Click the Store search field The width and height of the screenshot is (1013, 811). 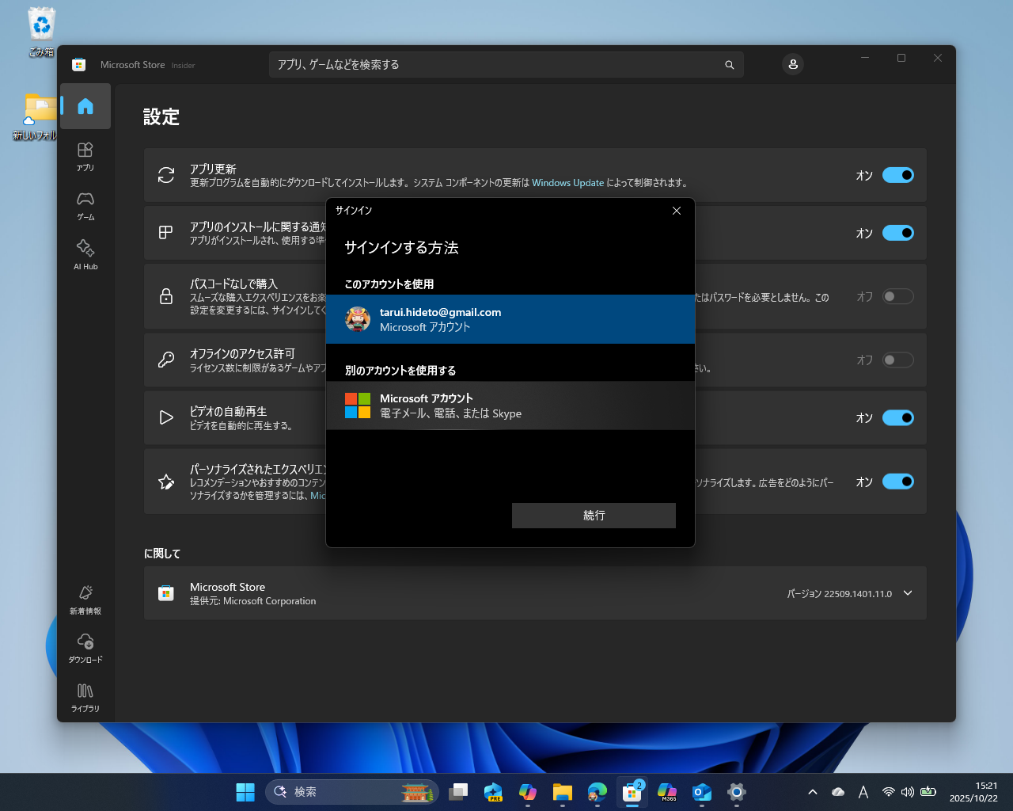[506, 65]
